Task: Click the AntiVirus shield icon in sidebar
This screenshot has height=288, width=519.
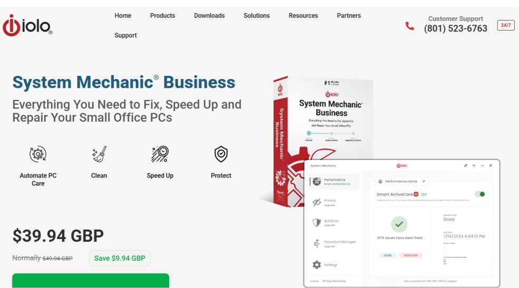Action: [x=317, y=223]
